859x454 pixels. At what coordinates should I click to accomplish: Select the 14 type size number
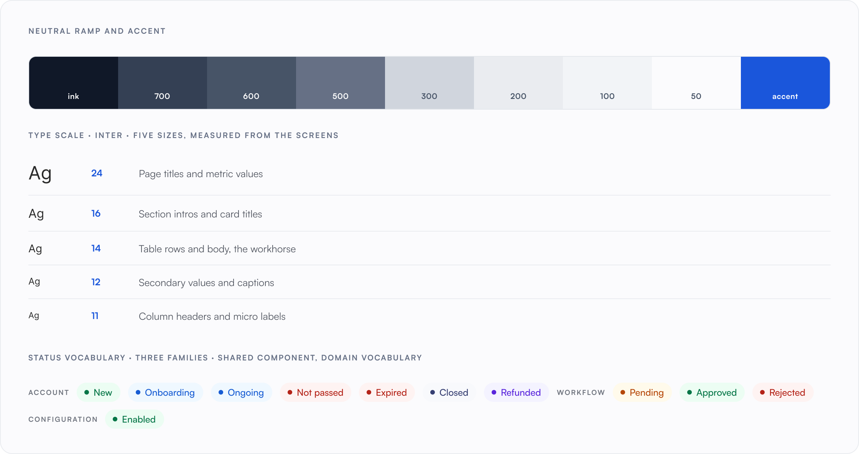(96, 248)
